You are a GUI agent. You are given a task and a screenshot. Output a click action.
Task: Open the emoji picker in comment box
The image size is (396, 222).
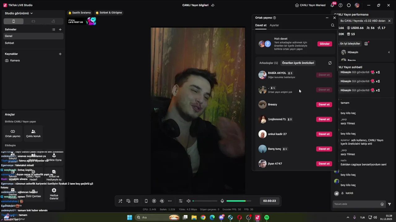382,204
